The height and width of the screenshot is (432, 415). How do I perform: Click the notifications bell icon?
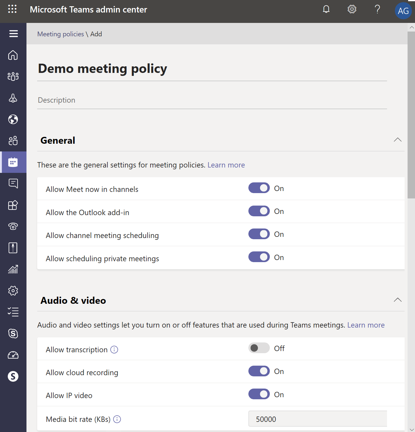tap(326, 9)
